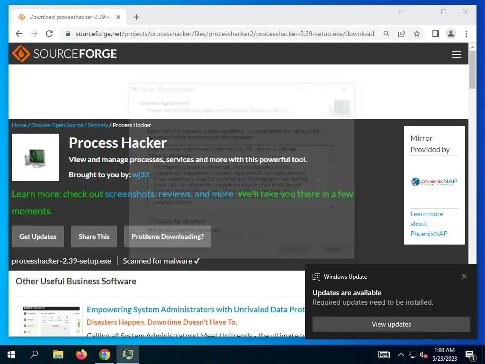Screen dimensions: 485x364
Task: Click the zoom magnifier in address bar
Action: (386, 34)
